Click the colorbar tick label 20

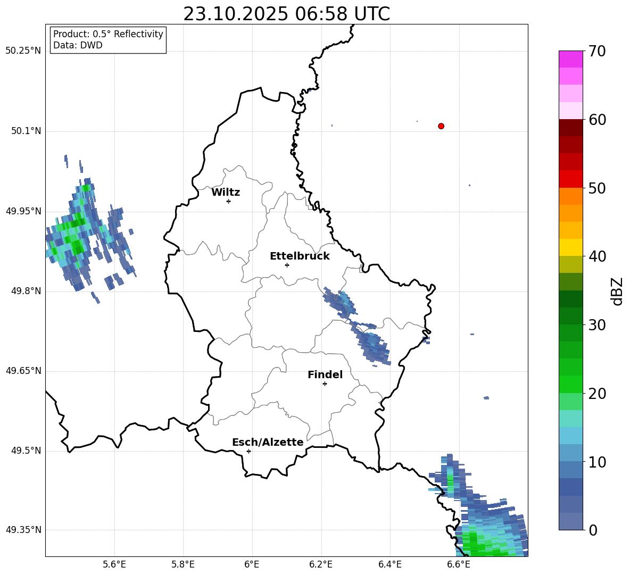click(597, 394)
